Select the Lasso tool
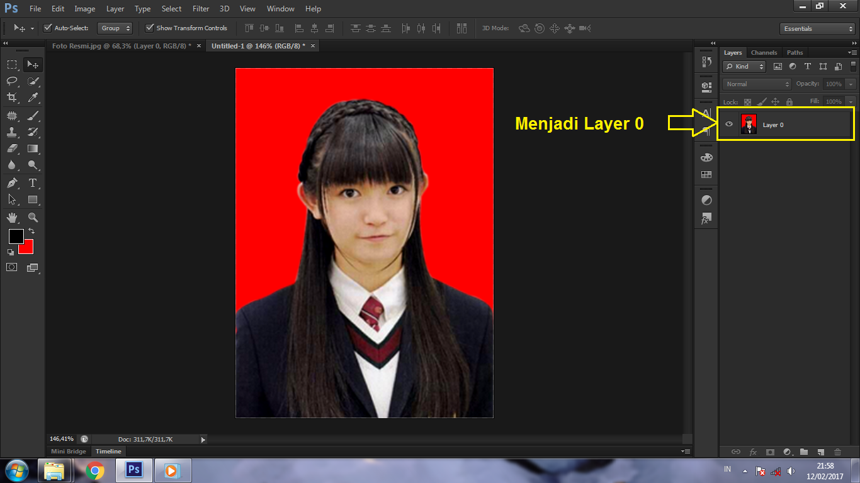 point(12,80)
